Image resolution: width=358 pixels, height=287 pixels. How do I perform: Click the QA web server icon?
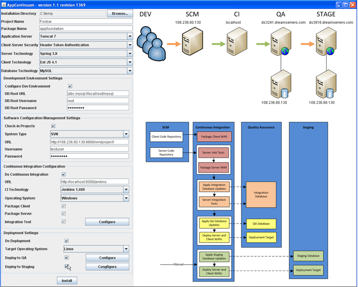tap(281, 42)
